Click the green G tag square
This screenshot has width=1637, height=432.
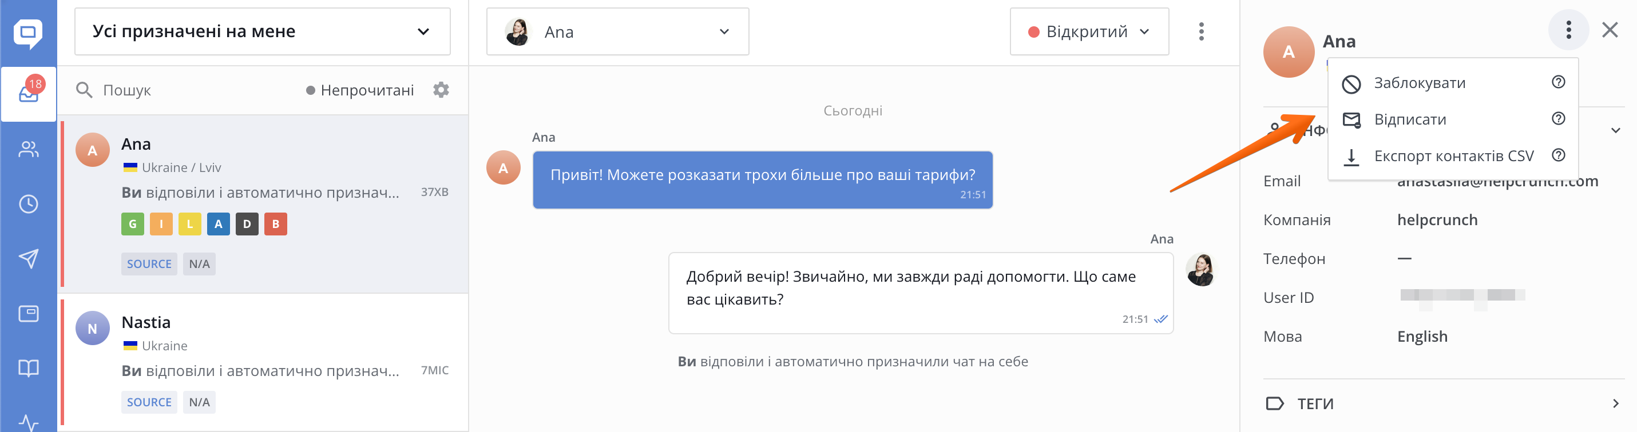tap(132, 224)
